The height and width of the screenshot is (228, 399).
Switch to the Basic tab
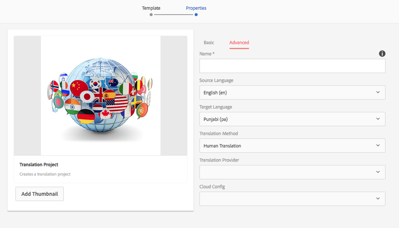click(209, 42)
